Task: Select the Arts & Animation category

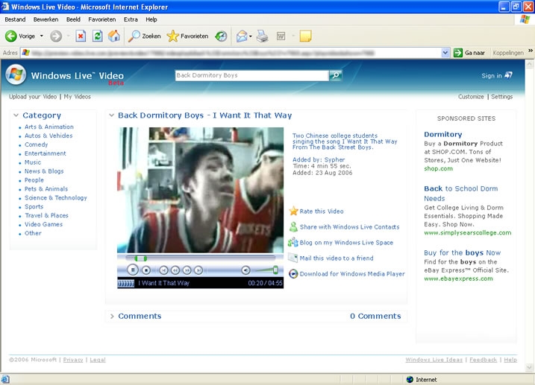Action: [49, 127]
